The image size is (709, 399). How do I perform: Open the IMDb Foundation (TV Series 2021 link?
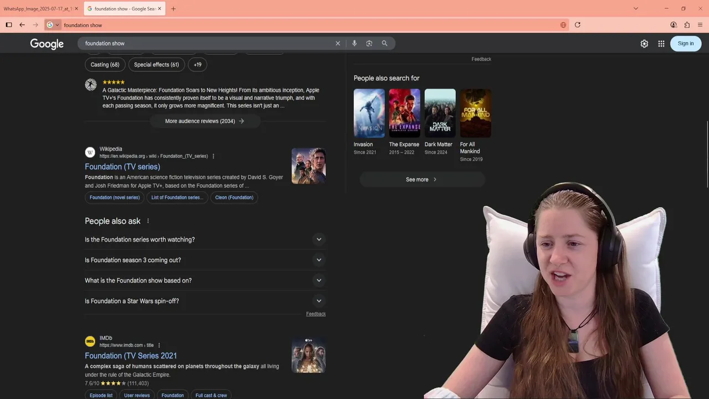[131, 356]
